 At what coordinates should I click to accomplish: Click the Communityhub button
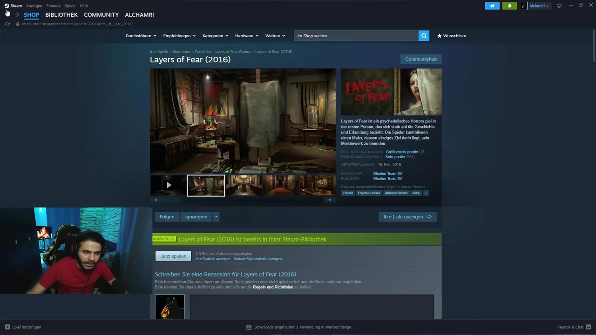(x=421, y=59)
